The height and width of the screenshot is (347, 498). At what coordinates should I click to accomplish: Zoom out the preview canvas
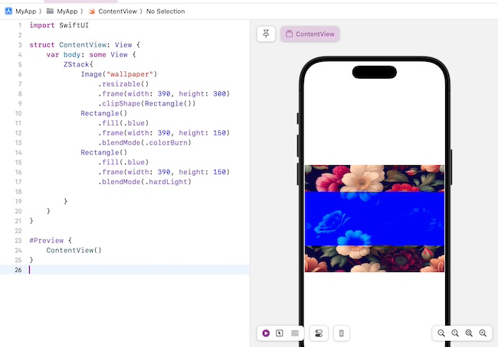[x=441, y=333]
